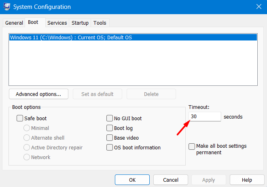Click the Apply button
The image size is (267, 187).
click(x=209, y=180)
